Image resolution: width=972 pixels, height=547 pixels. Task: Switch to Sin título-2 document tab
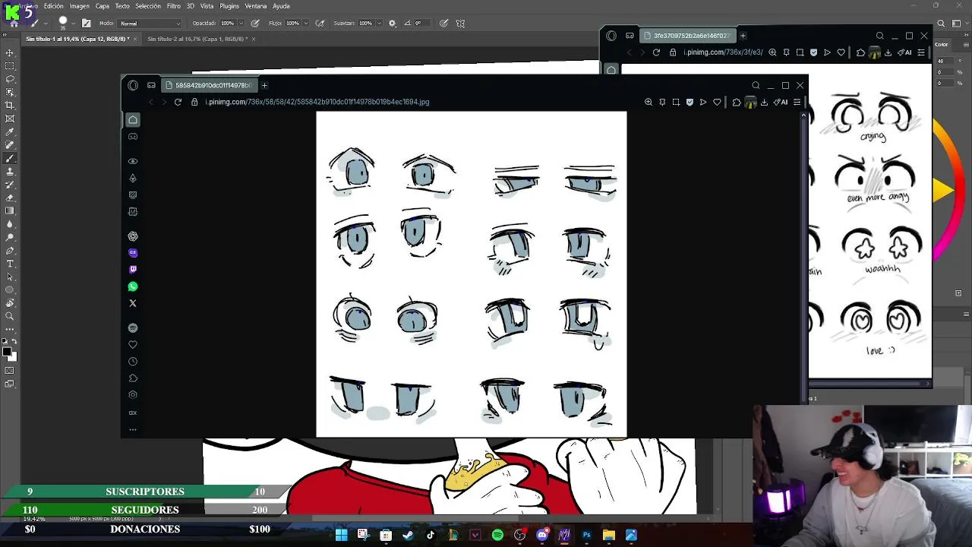coord(196,39)
